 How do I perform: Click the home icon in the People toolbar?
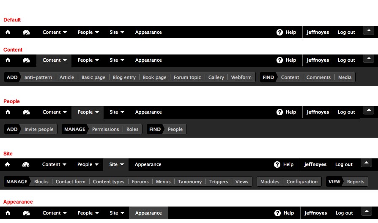tap(8, 112)
